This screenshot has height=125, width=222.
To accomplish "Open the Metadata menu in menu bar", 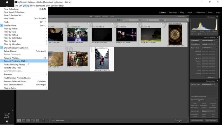I will point(41,6).
